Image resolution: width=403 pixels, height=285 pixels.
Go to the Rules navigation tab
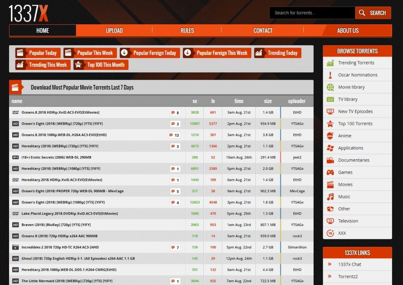coord(187,31)
